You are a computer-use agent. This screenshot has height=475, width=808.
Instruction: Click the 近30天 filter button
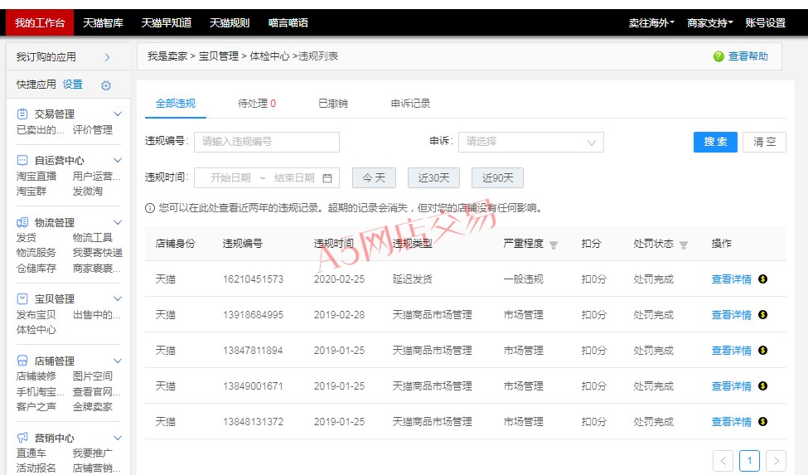(x=433, y=177)
